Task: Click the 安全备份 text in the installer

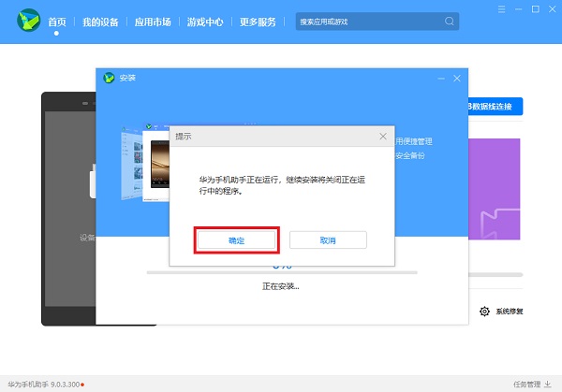Action: 410,155
